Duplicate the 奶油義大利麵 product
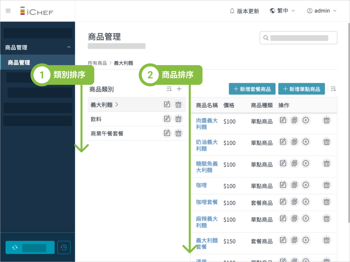 (294, 142)
